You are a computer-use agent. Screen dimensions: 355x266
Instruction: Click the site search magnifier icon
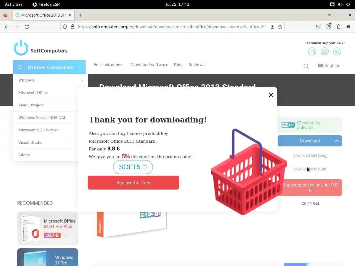pyautogui.click(x=306, y=66)
